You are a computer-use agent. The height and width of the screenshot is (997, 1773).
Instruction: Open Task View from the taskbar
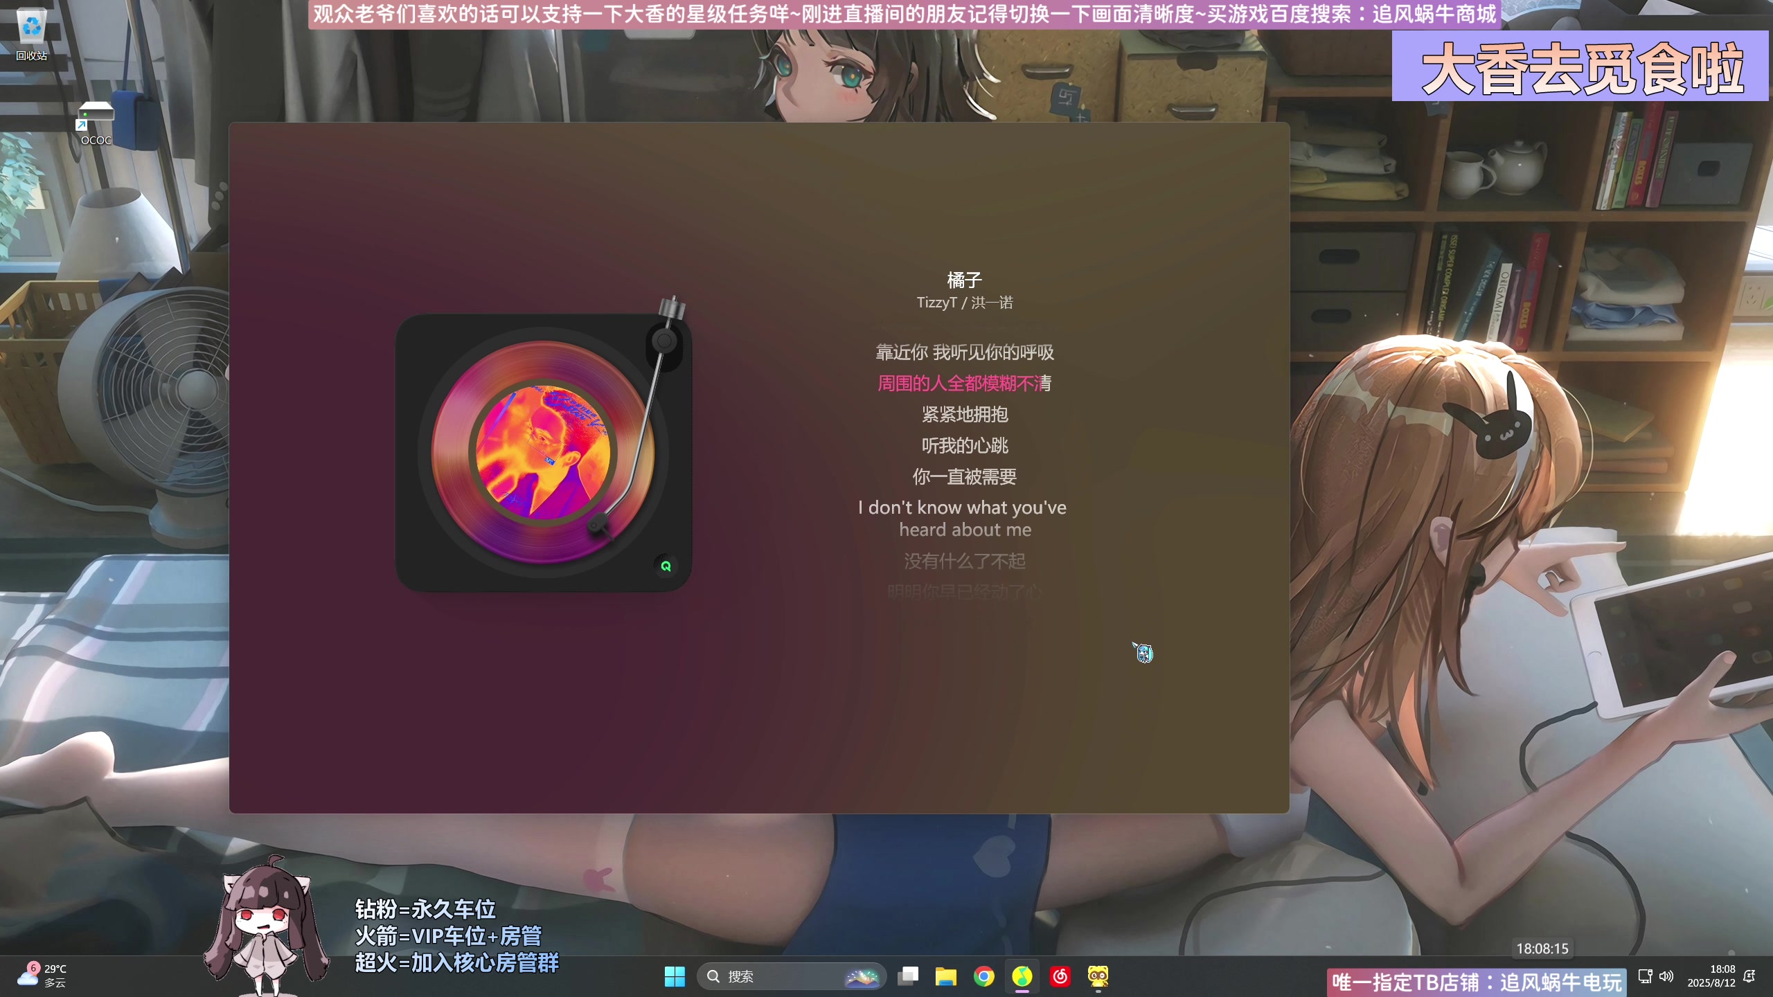[908, 977]
